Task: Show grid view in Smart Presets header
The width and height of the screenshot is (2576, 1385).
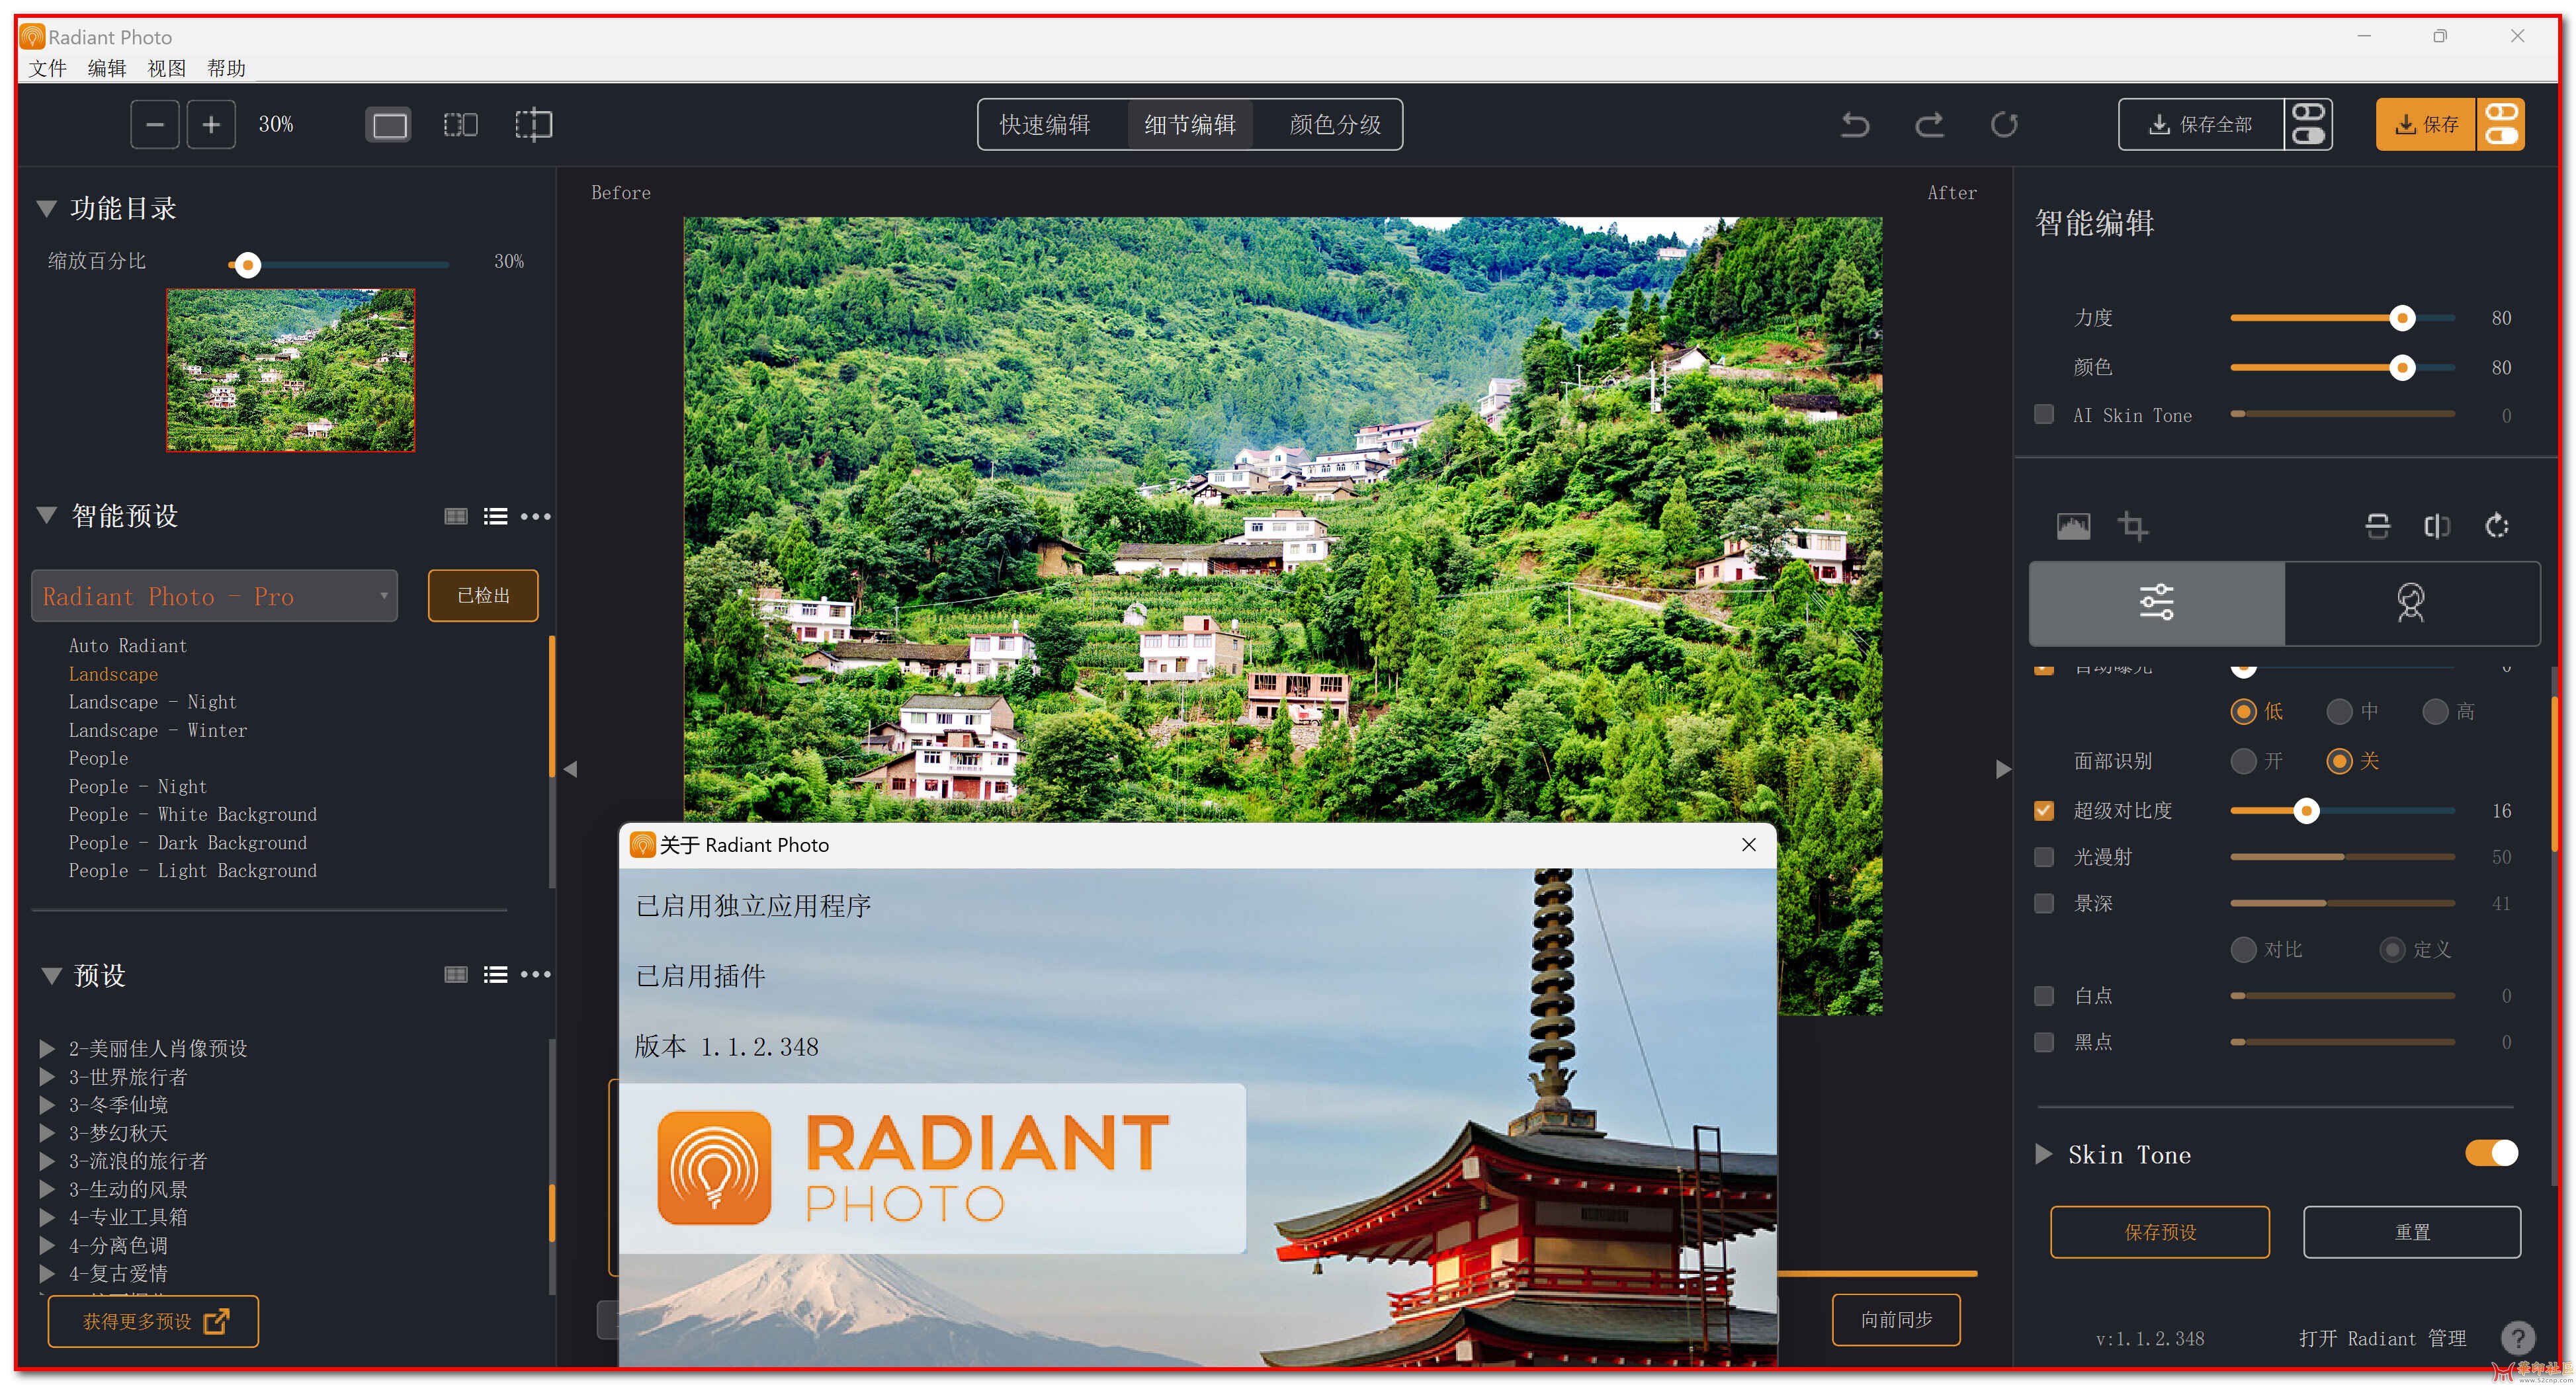Action: click(x=456, y=517)
